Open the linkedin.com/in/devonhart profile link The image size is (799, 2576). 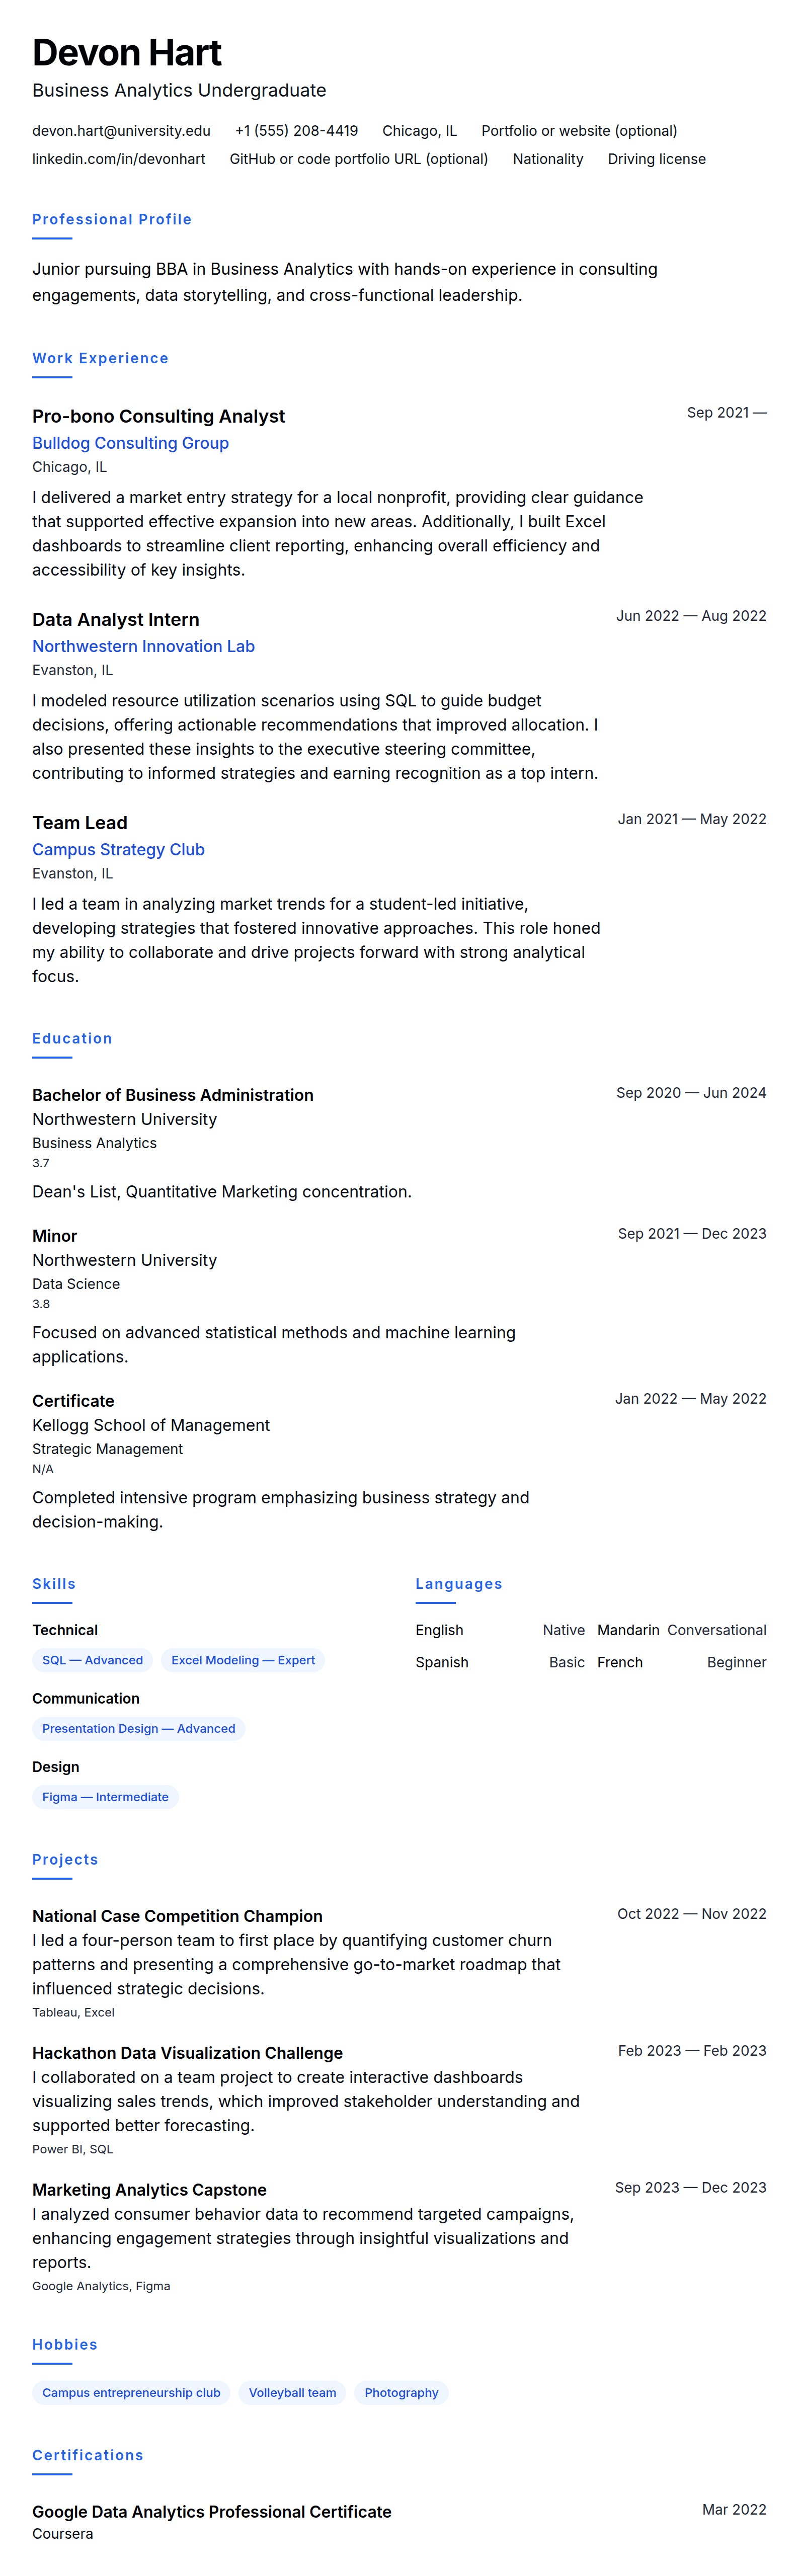(x=118, y=159)
